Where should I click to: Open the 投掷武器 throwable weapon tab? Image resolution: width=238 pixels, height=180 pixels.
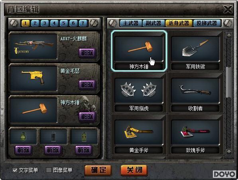pyautogui.click(x=207, y=23)
